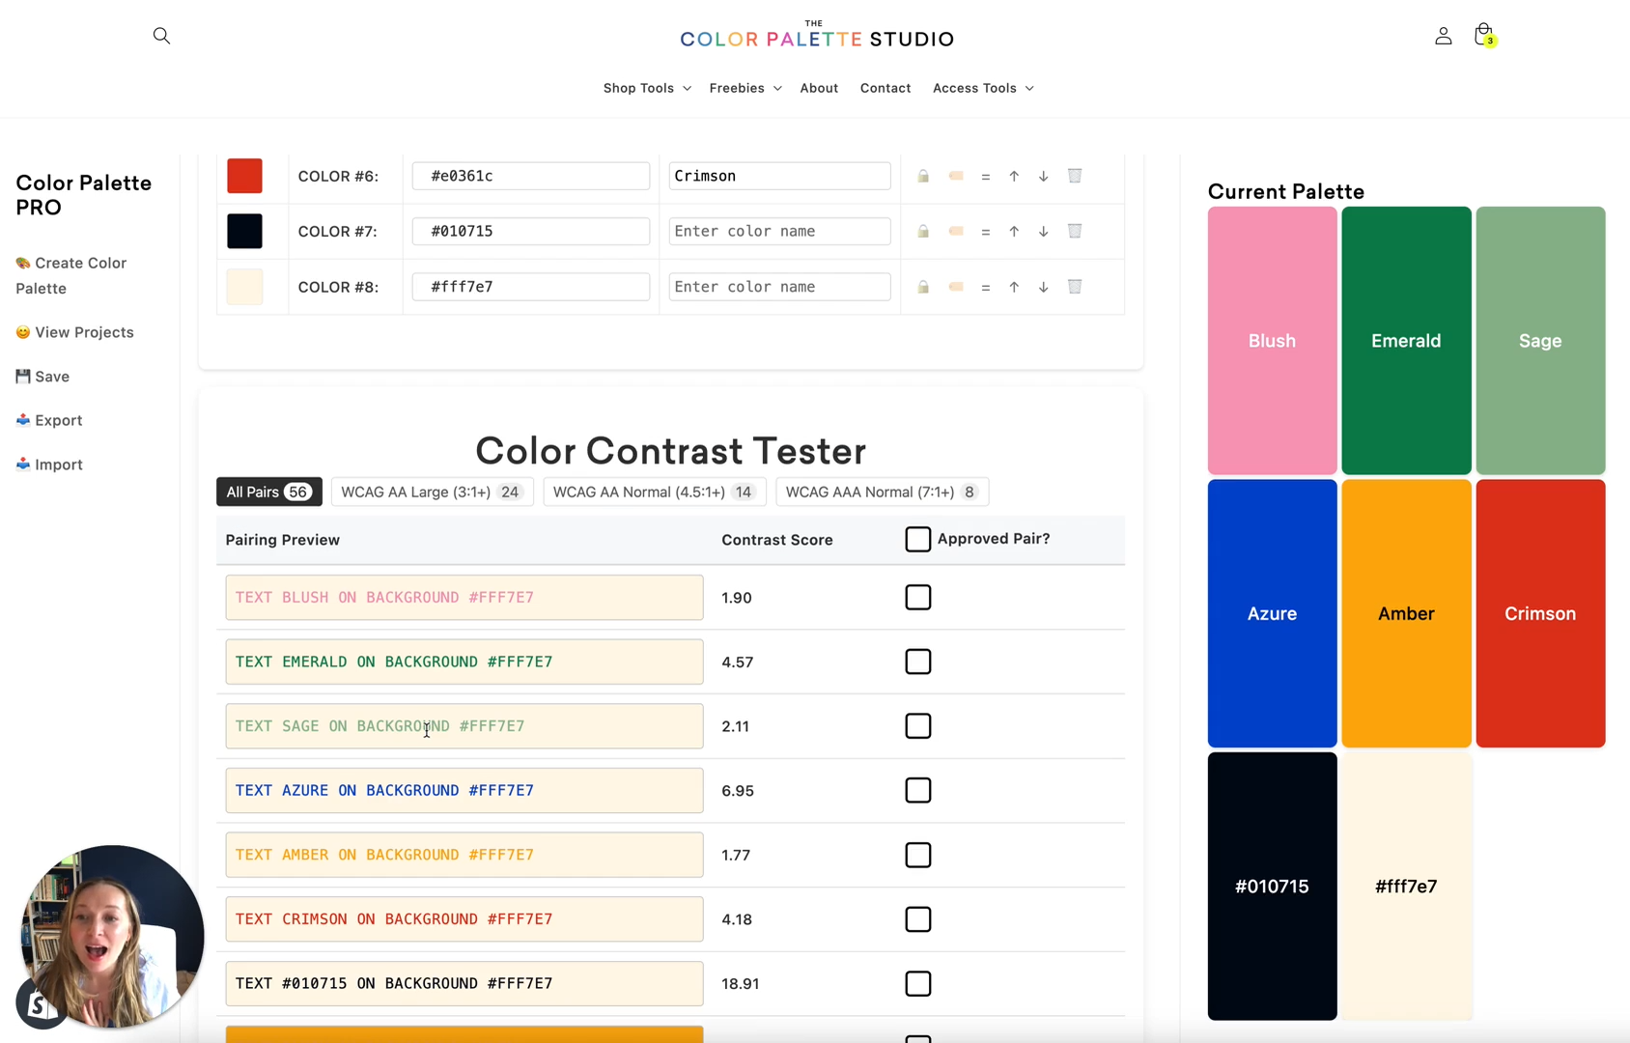Delete Color #8 with trash icon
Viewport: 1630px width, 1043px height.
tap(1075, 287)
